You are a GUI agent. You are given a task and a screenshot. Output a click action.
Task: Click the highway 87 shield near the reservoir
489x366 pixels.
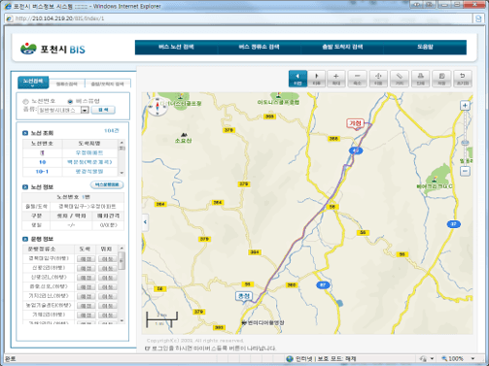[323, 284]
